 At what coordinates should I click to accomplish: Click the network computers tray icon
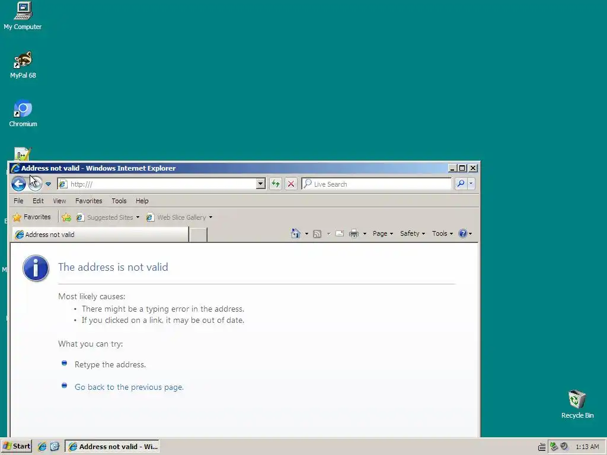point(554,447)
